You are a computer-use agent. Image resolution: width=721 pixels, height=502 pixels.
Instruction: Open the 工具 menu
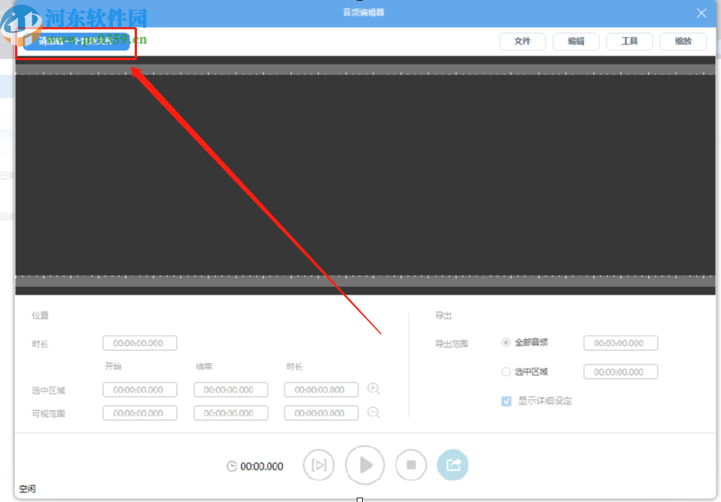click(629, 41)
